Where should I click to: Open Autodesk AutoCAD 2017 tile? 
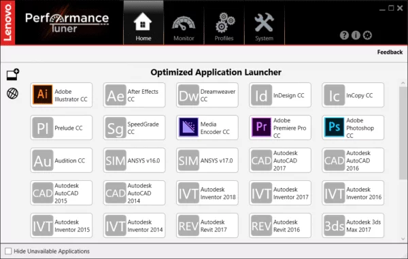tap(280, 160)
